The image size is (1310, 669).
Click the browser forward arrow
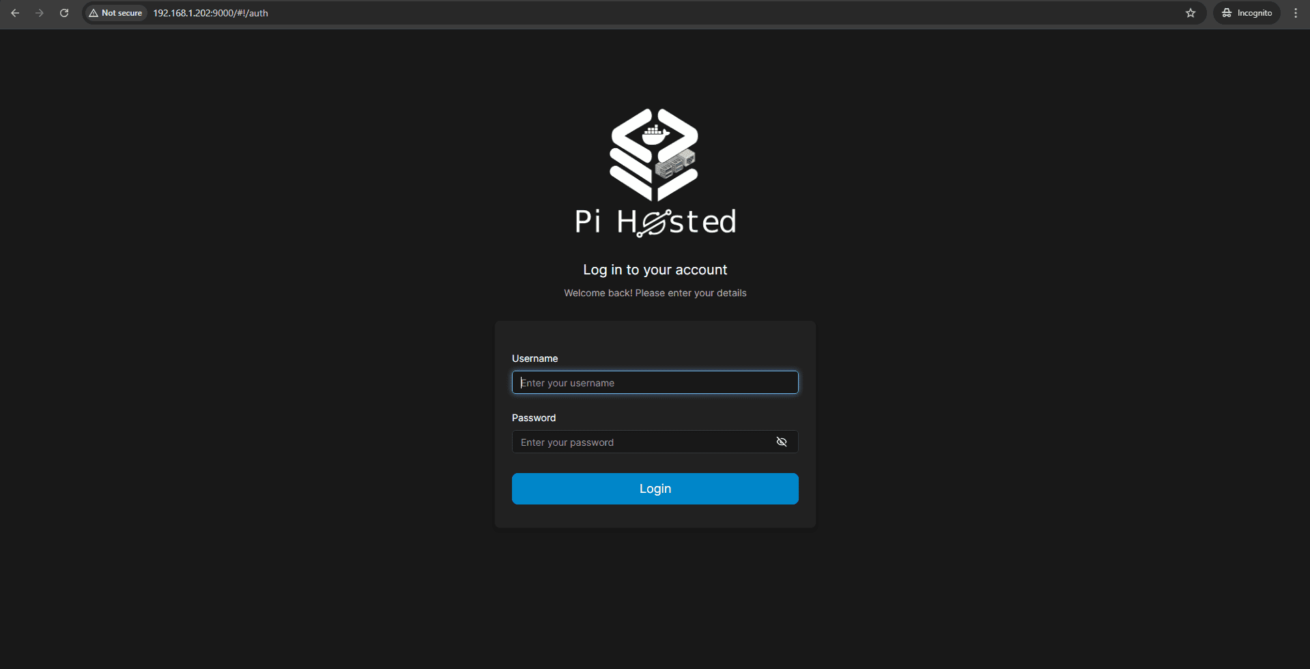pyautogui.click(x=40, y=13)
